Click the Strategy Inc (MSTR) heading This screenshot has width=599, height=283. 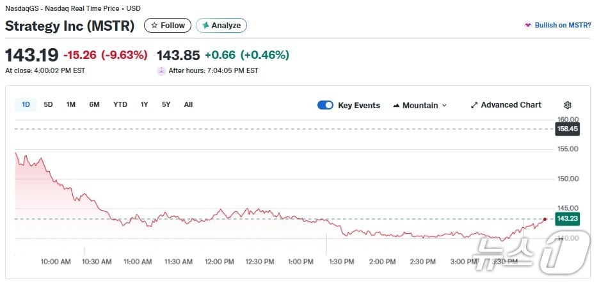pyautogui.click(x=70, y=26)
